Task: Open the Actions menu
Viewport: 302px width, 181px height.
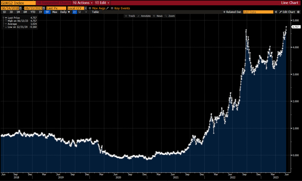Action: 83,3
